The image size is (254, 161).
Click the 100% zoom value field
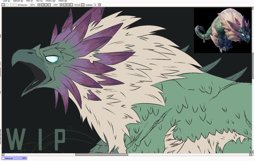click(x=33, y=5)
